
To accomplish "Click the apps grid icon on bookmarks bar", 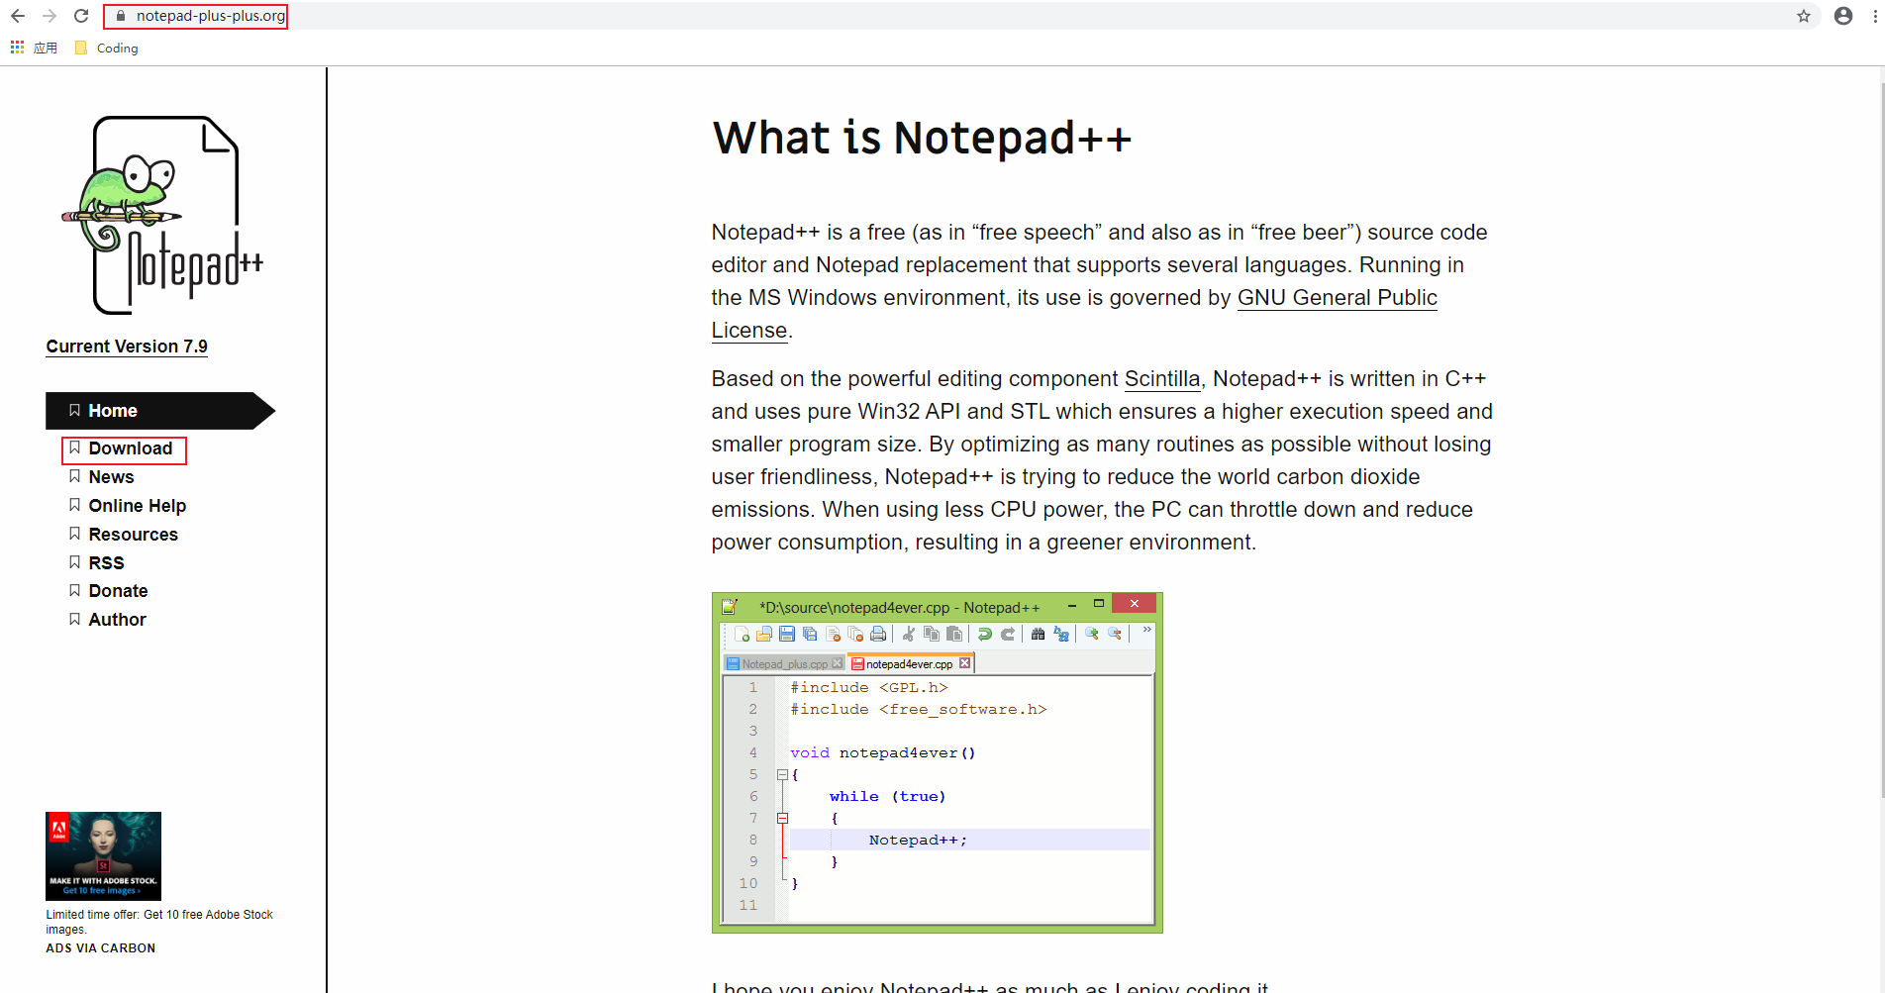I will click(x=16, y=47).
